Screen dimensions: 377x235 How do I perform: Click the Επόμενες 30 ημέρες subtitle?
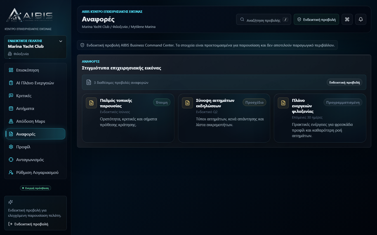pos(307,117)
